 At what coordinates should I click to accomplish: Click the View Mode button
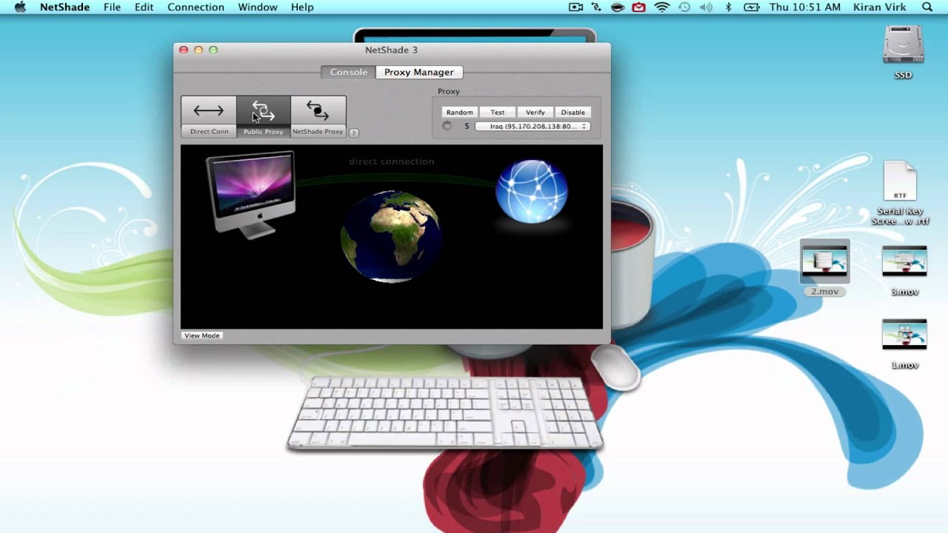point(202,335)
